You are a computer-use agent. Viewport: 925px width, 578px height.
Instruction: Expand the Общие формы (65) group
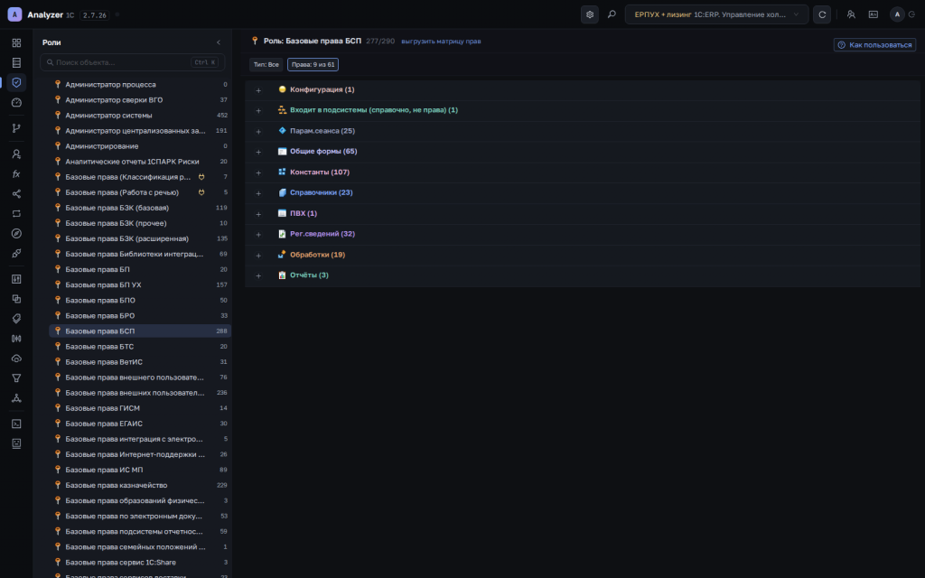tap(258, 152)
